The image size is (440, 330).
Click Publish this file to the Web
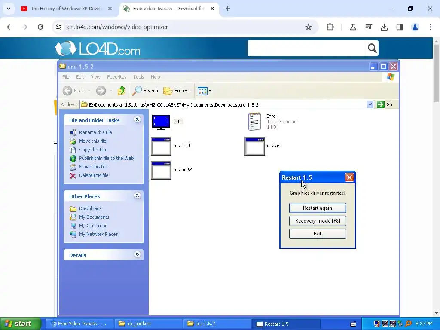pyautogui.click(x=107, y=158)
